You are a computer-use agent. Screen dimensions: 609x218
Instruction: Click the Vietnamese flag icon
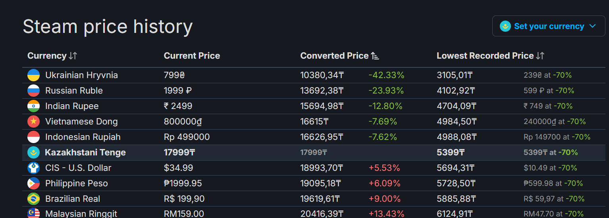click(33, 121)
